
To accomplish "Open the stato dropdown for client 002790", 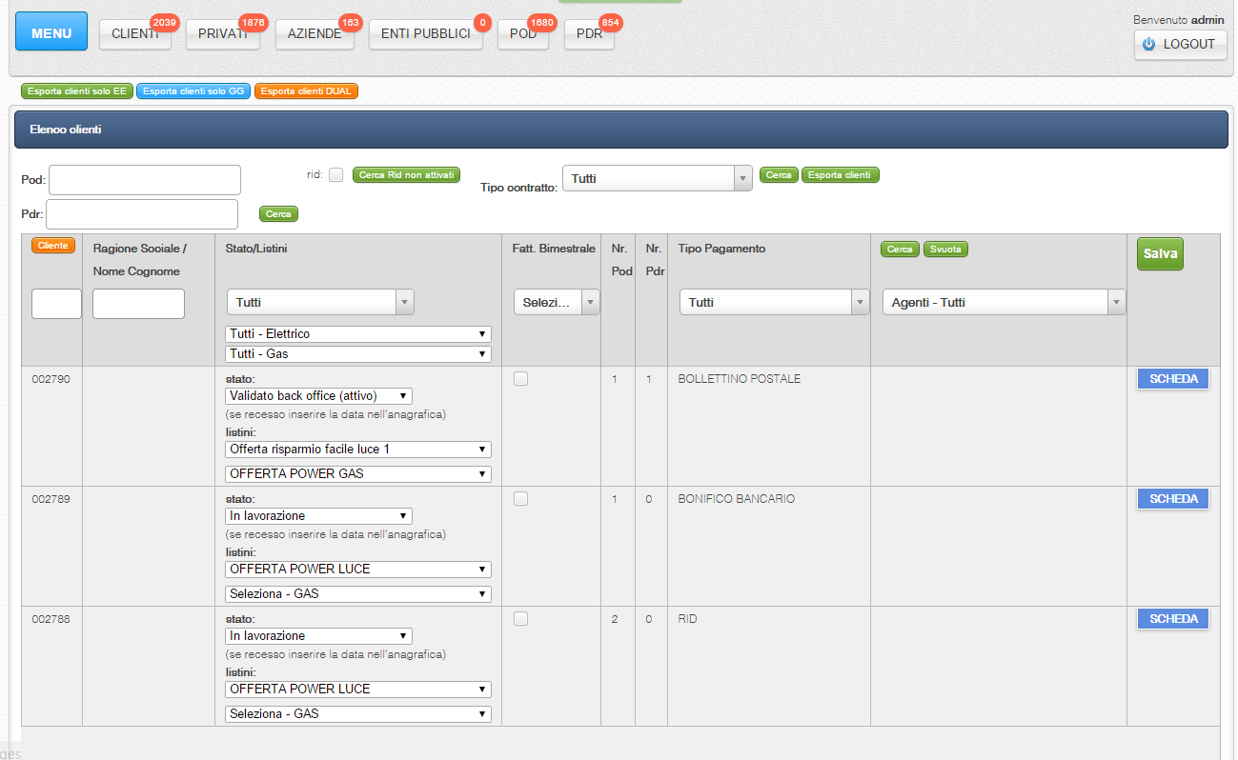I will coord(318,396).
